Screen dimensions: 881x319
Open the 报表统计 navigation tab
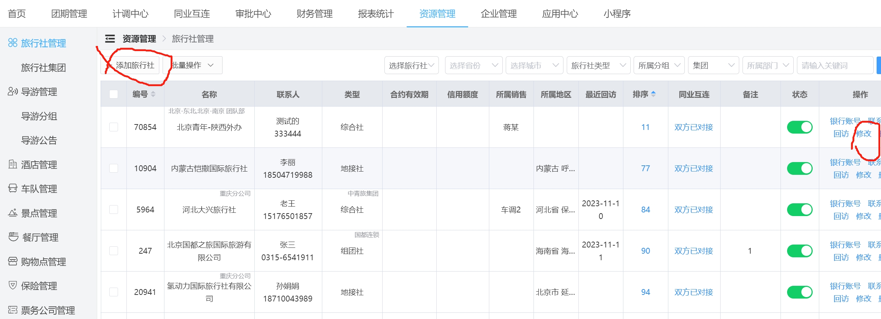[x=376, y=14]
